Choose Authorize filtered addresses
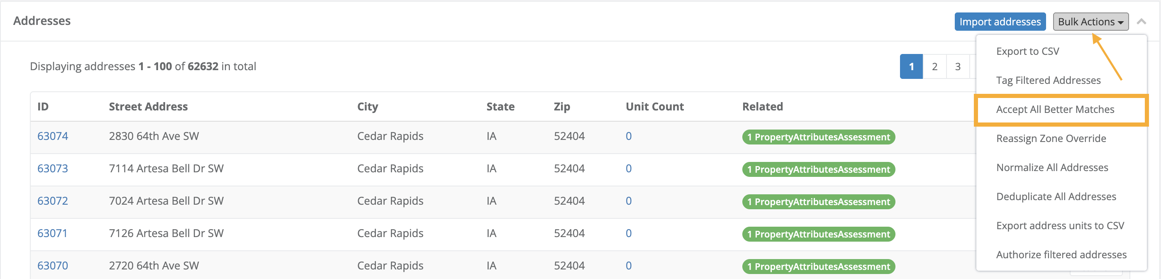 [x=1061, y=255]
